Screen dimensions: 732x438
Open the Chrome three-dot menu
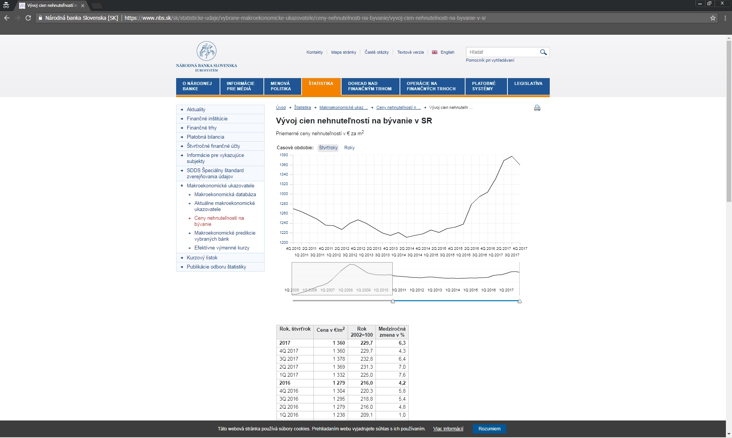click(x=725, y=18)
